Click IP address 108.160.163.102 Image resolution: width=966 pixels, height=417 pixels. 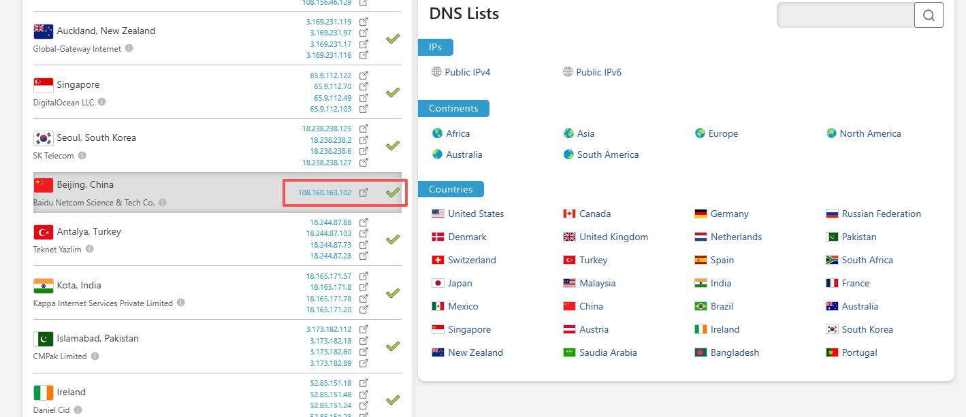(x=325, y=193)
